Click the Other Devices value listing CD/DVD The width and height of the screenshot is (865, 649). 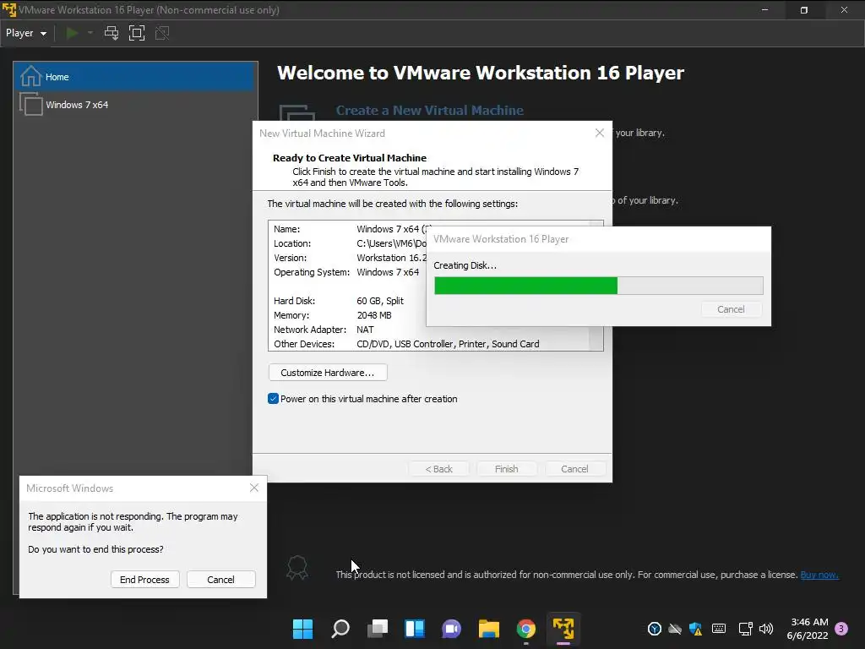448,344
